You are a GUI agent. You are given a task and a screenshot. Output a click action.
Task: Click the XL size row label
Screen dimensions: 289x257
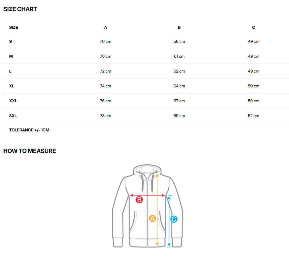tap(12, 86)
